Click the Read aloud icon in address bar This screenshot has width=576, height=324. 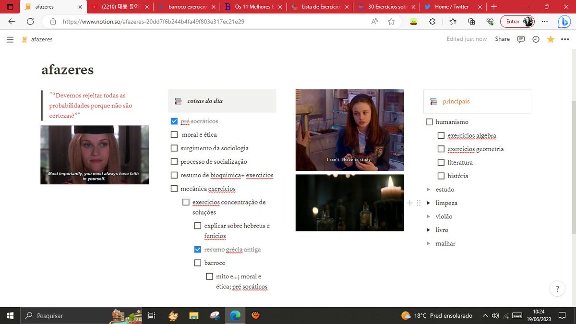point(374,22)
